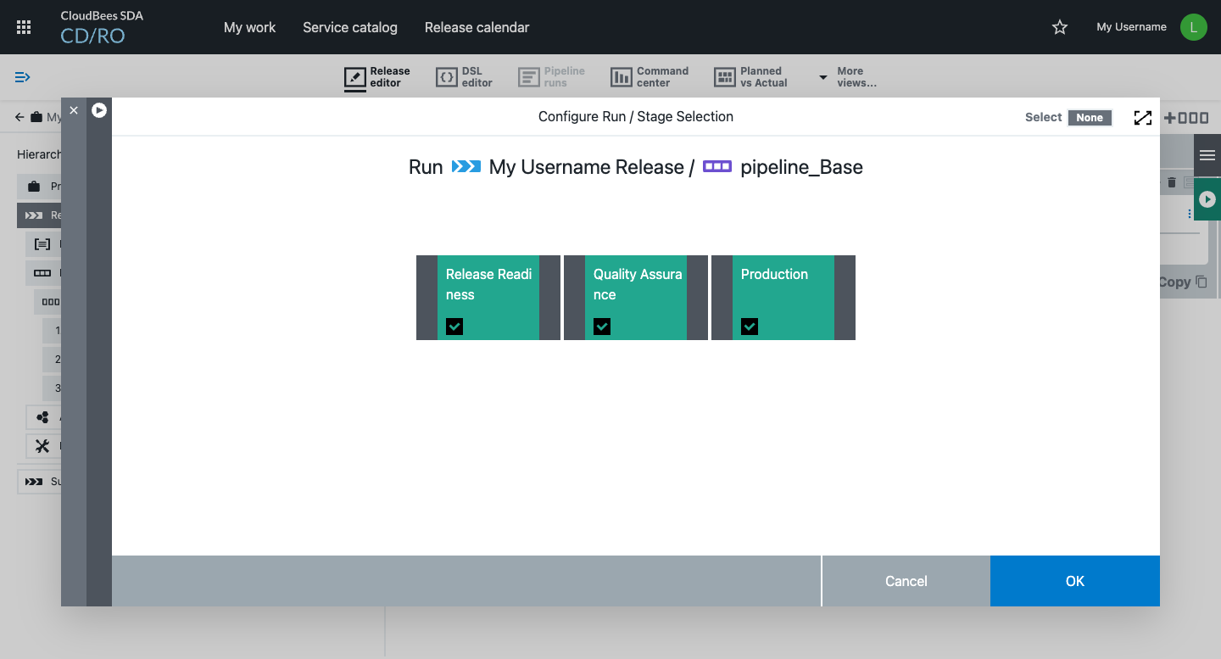The width and height of the screenshot is (1221, 659).
Task: Open the Service catalog menu
Action: click(349, 27)
